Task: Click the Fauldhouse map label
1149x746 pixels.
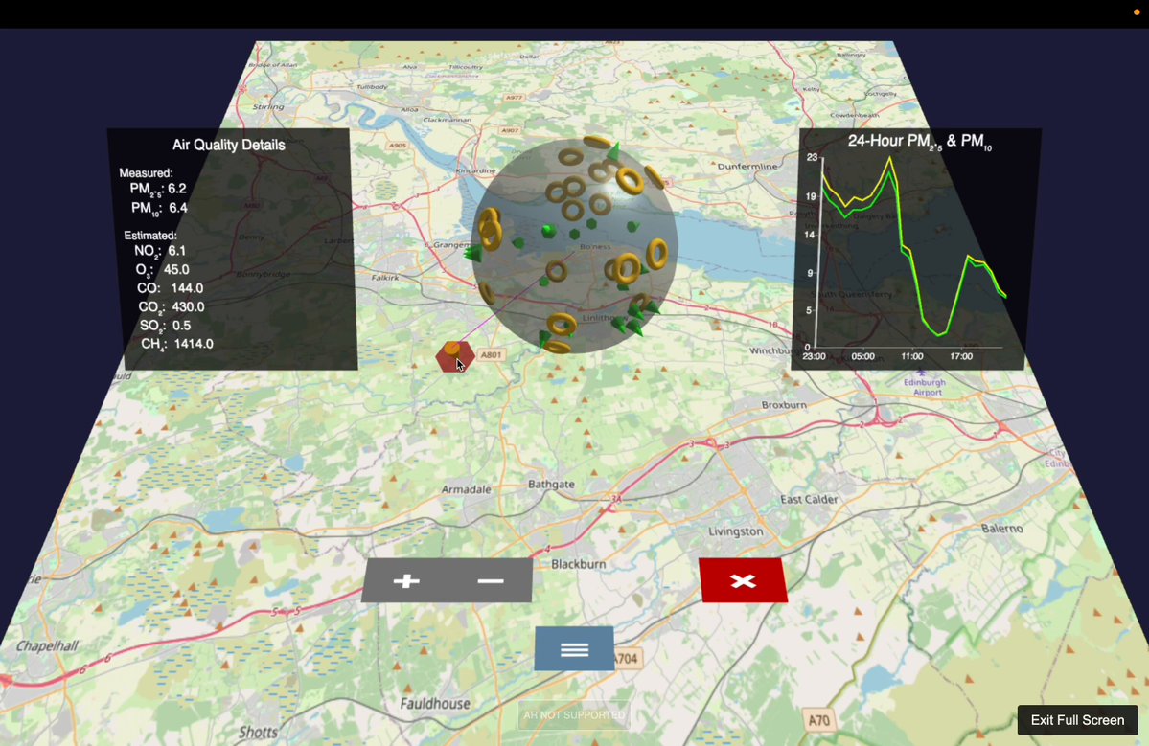Action: (435, 704)
